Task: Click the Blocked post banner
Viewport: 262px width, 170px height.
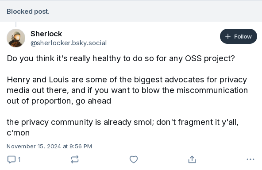Action: [131, 12]
